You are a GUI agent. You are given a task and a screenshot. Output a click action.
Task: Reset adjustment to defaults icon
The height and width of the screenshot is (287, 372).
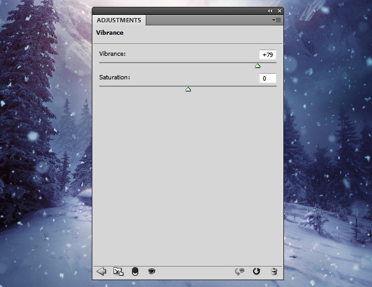point(257,271)
